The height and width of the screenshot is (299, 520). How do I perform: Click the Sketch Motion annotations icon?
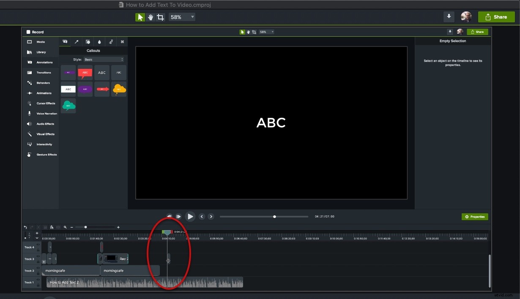pyautogui.click(x=111, y=42)
